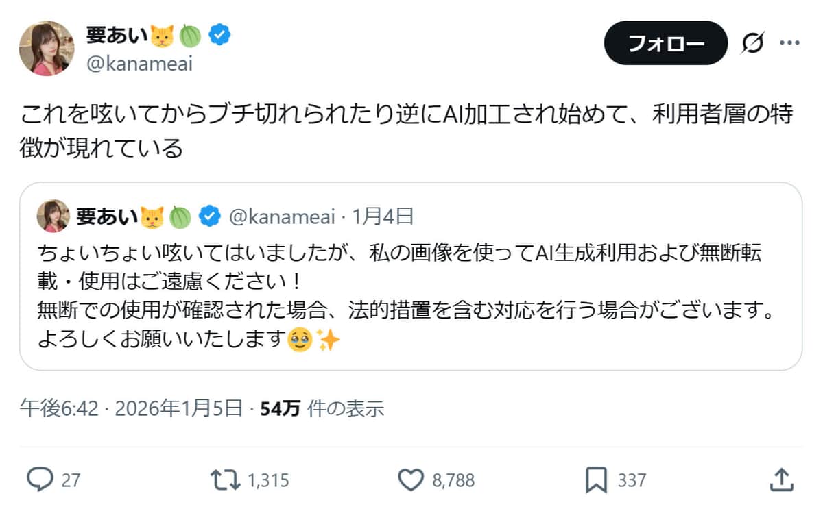Bookmark this tweet
This screenshot has width=823, height=509.
point(595,480)
